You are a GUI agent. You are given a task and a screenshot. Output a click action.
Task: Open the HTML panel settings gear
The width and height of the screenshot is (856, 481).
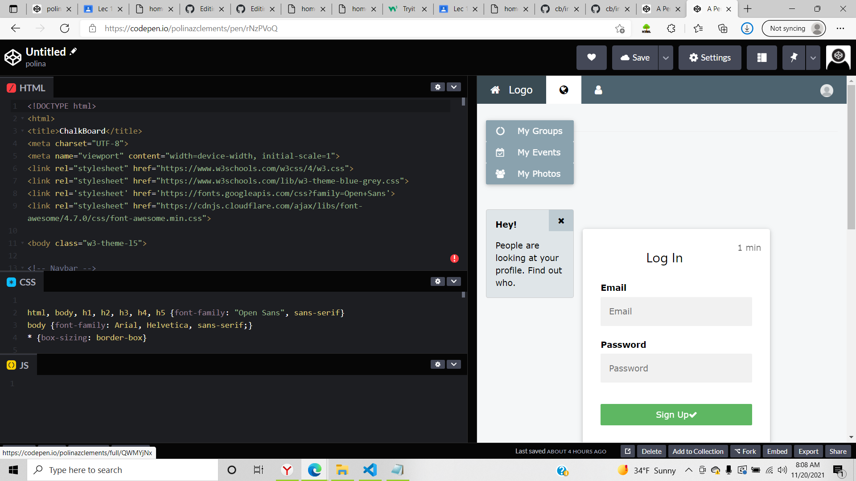click(438, 87)
